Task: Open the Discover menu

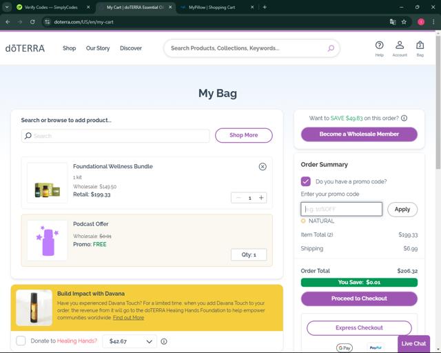Action: pyautogui.click(x=131, y=48)
